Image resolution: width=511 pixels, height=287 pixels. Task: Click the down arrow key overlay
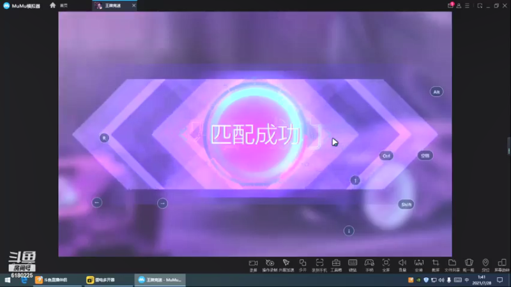tap(349, 231)
